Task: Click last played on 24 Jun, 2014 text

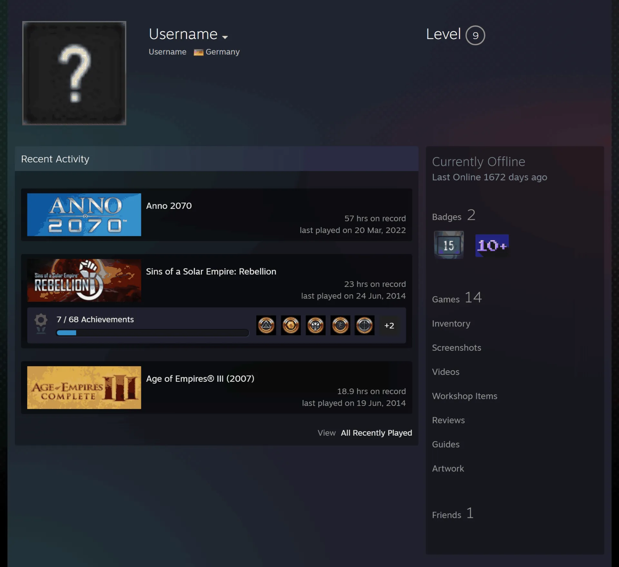Action: (x=353, y=296)
